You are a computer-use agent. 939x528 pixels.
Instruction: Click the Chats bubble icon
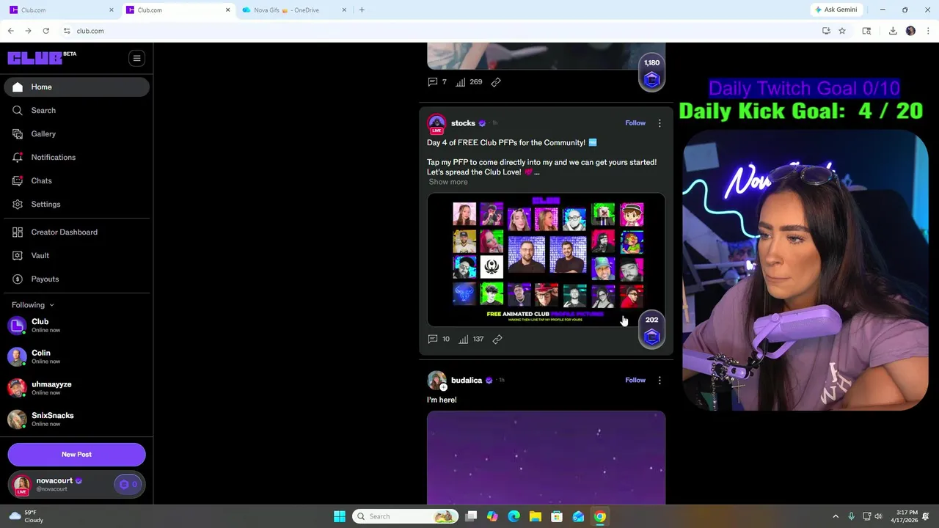pyautogui.click(x=18, y=181)
